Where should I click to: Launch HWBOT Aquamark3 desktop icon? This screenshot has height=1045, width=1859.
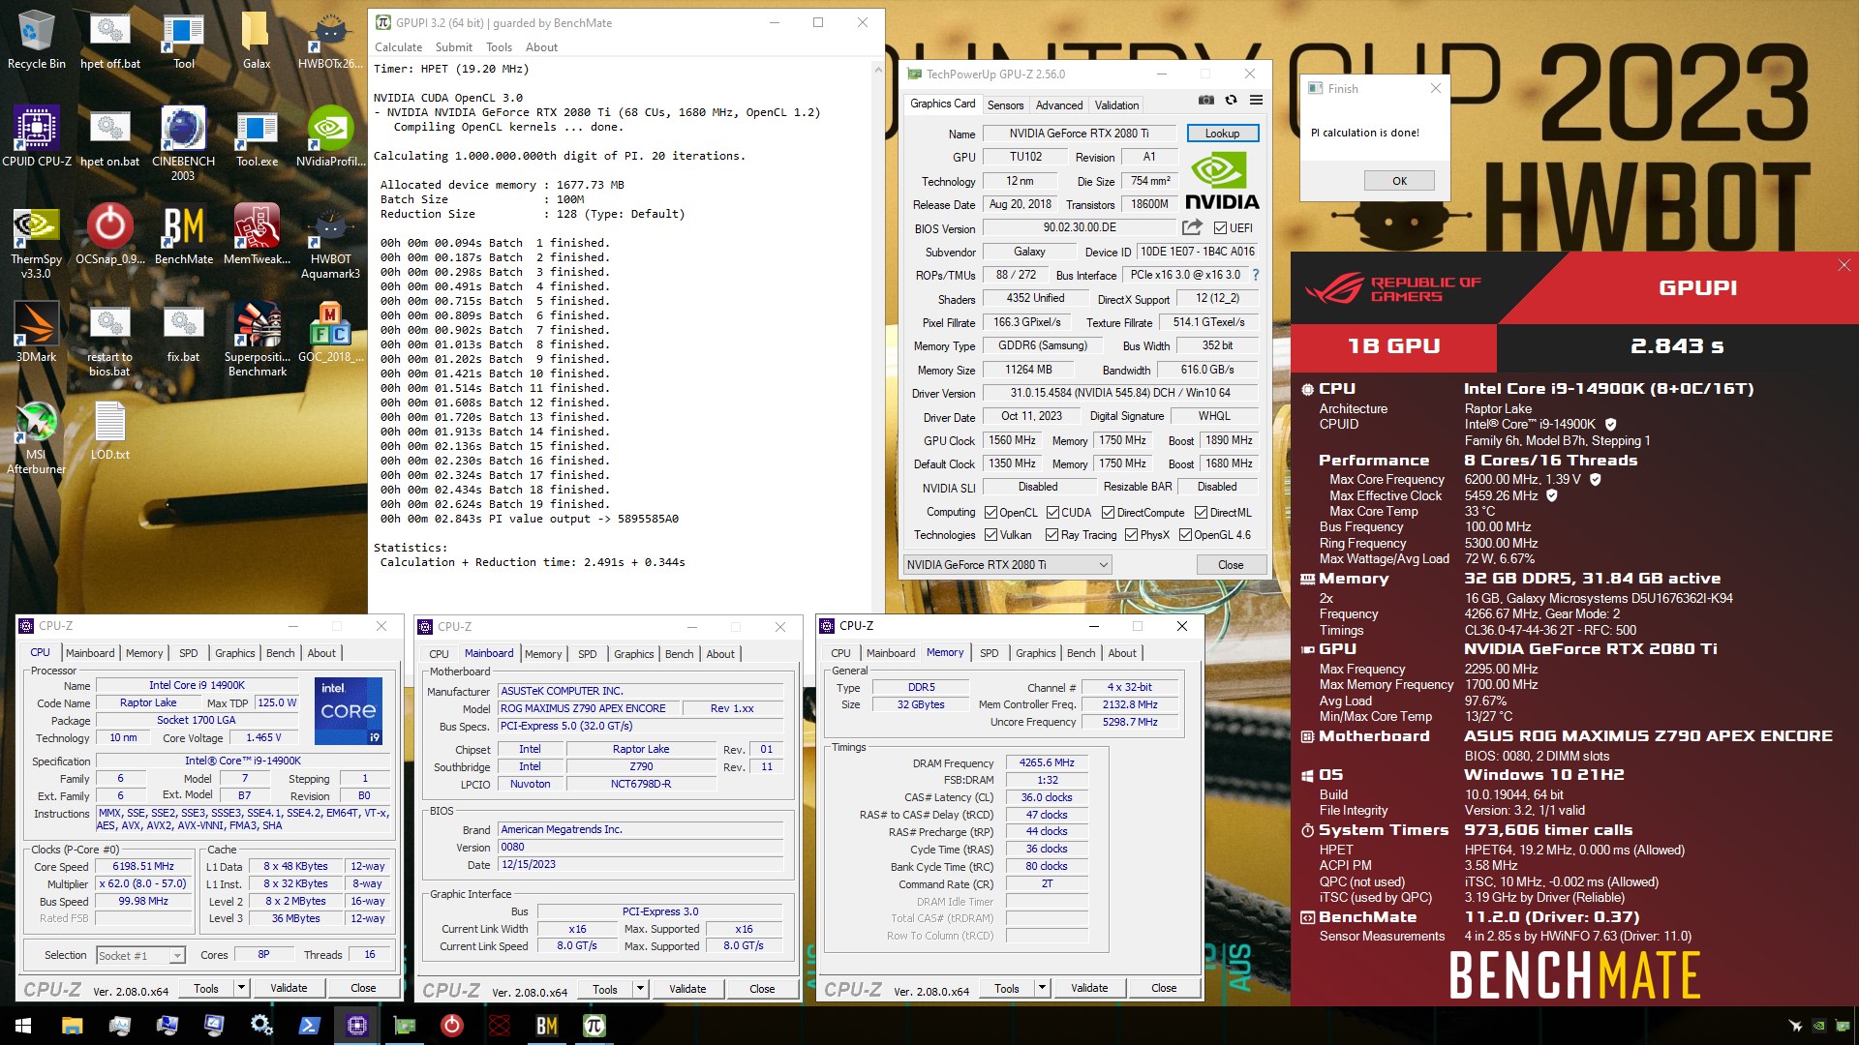tap(330, 241)
